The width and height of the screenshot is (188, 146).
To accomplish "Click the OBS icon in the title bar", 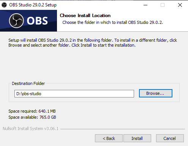I will coord(4,5).
